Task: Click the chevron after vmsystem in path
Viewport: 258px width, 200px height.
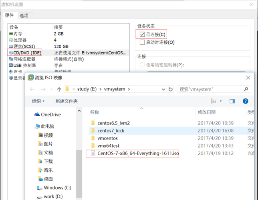Action: tap(129, 89)
